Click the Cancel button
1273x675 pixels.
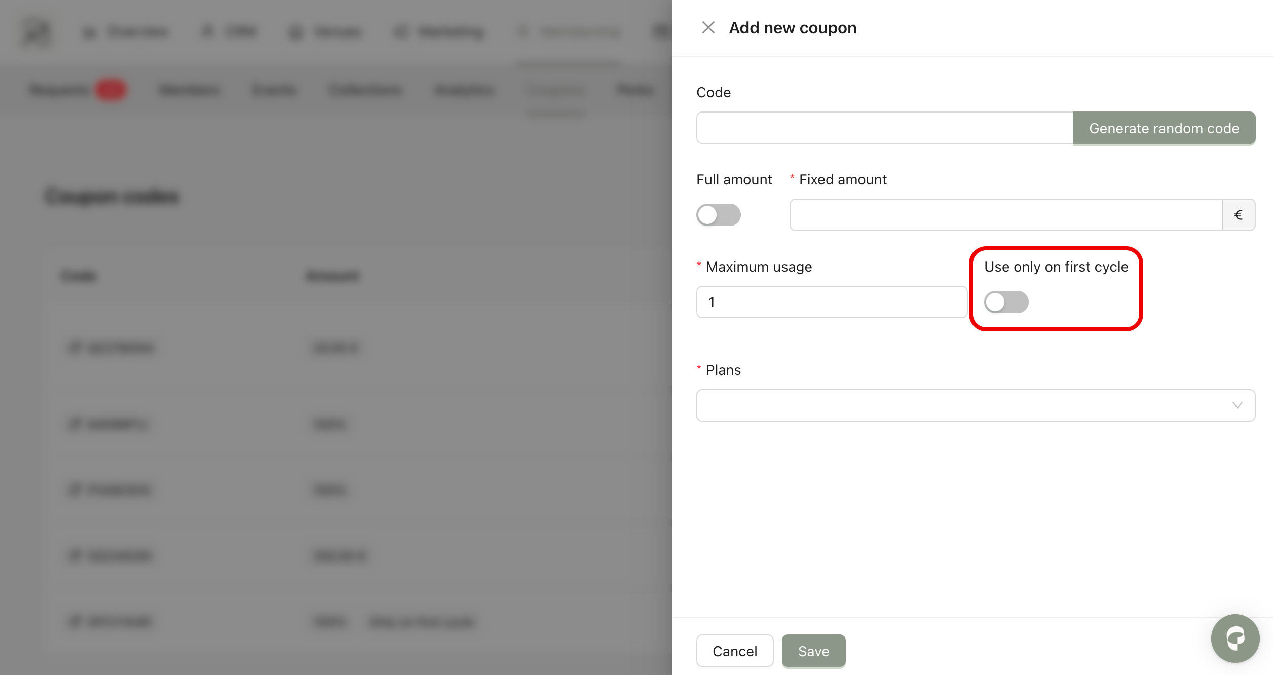coord(734,651)
